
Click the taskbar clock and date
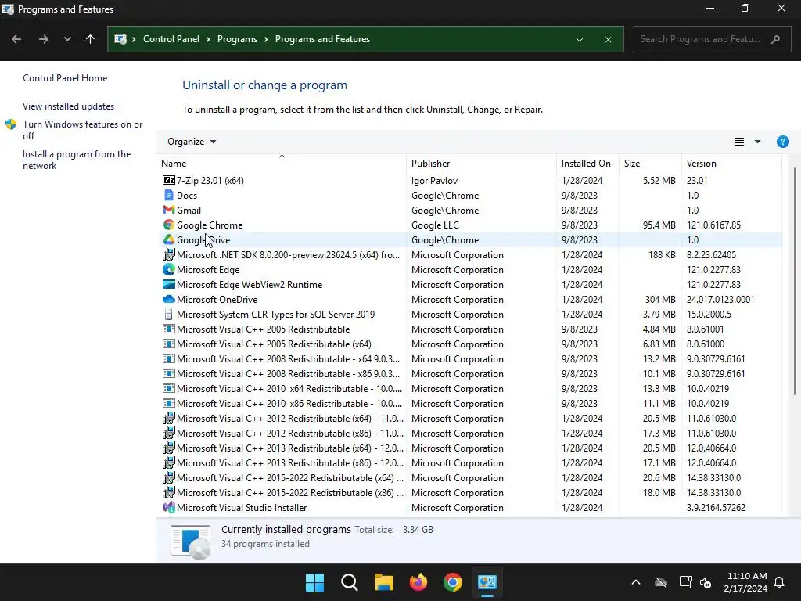pos(745,582)
